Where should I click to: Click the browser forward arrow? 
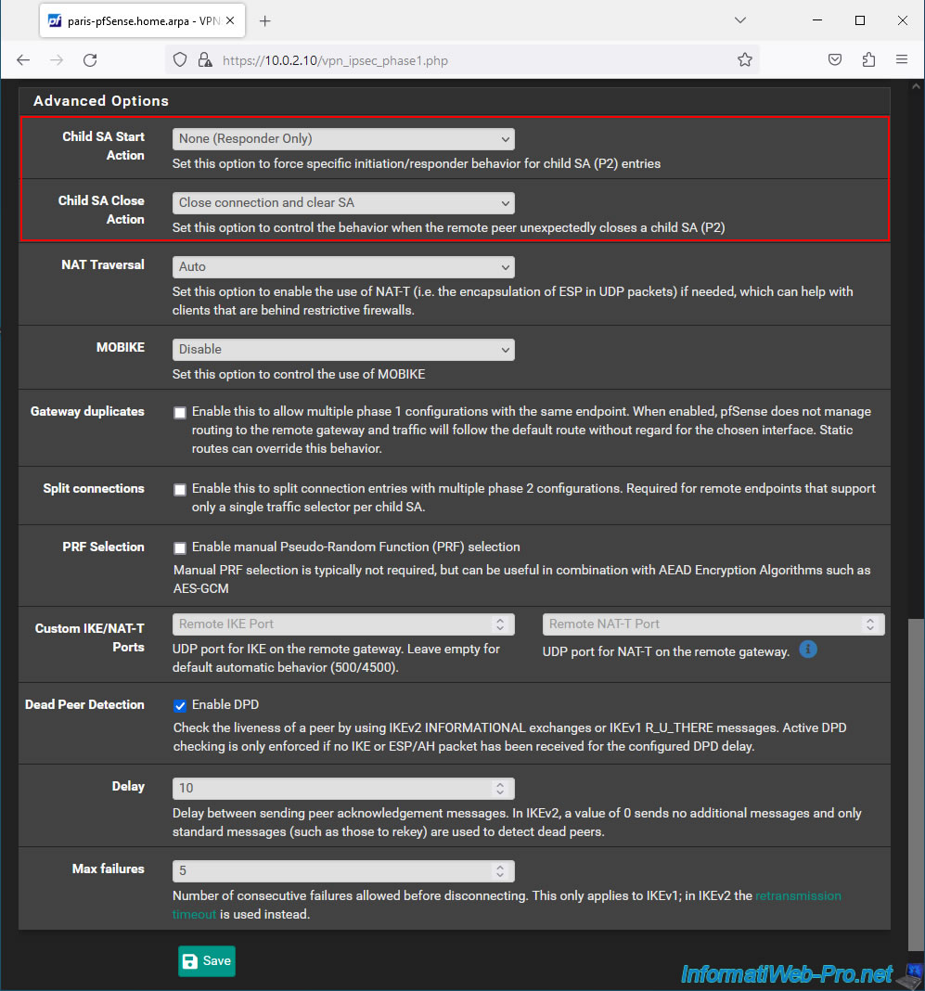pyautogui.click(x=57, y=60)
